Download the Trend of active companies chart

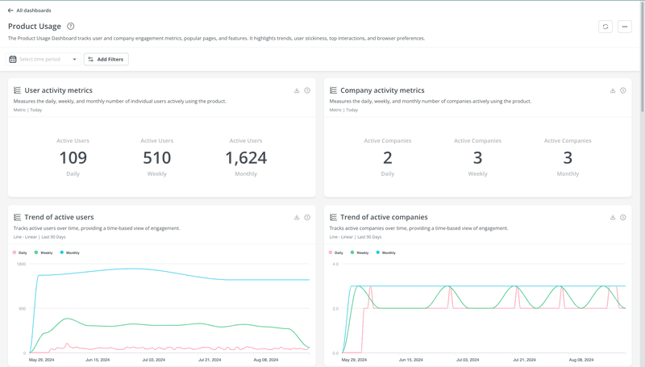pos(613,218)
